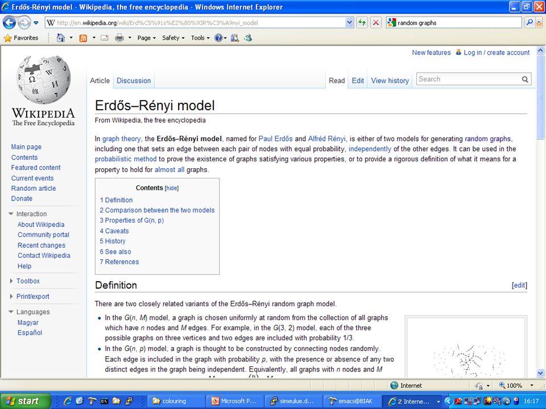Viewport: 546px width, 409px height.
Task: Open Favorites with the star icon
Action: pos(7,38)
